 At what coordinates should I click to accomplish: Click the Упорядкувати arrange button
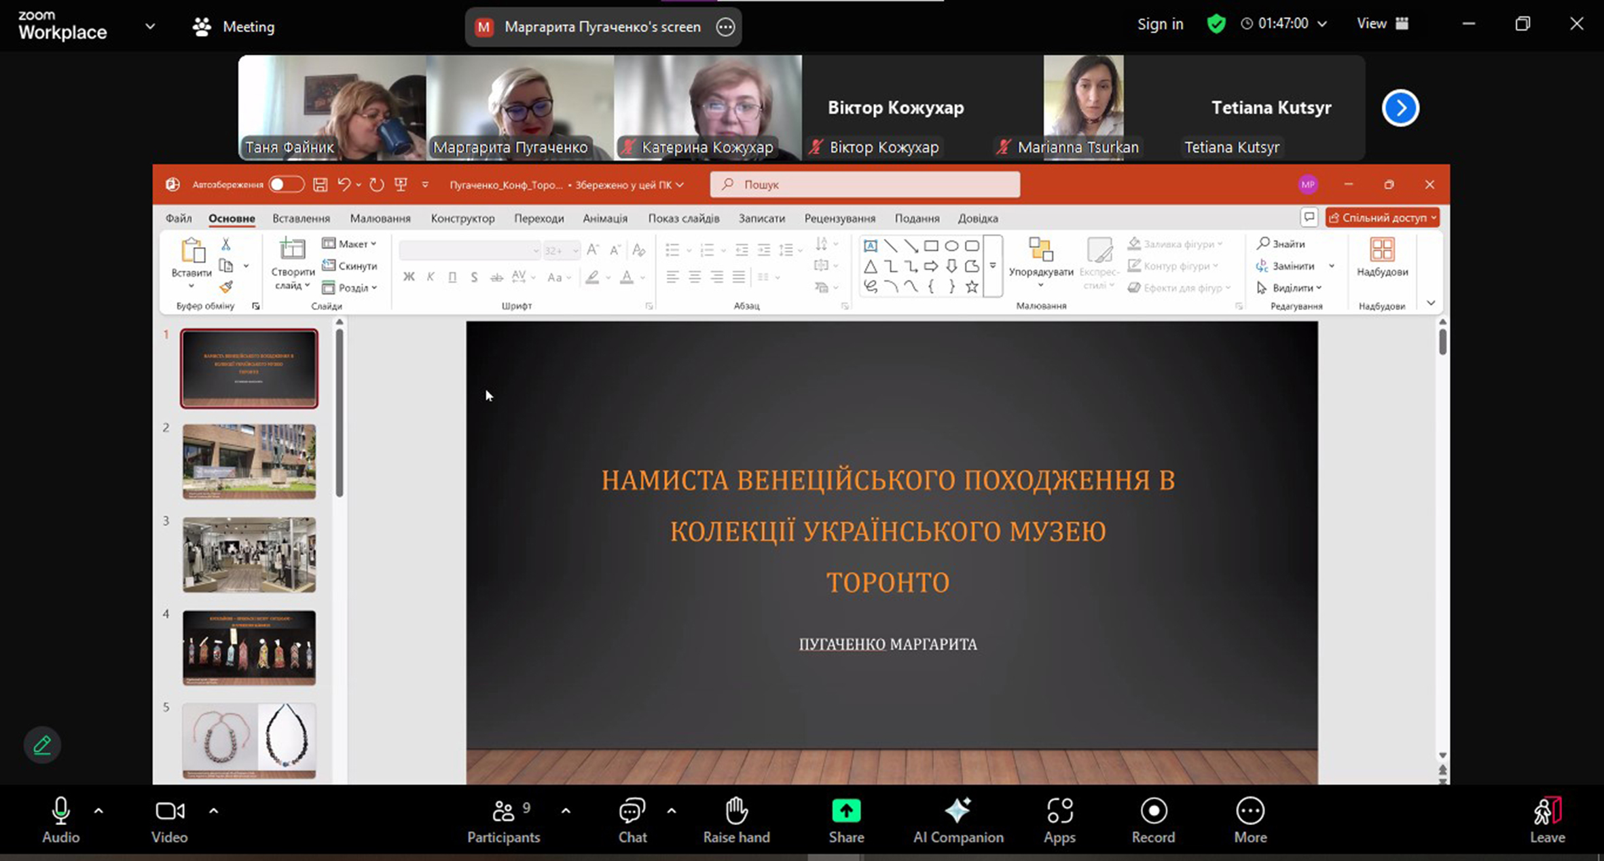click(1040, 261)
